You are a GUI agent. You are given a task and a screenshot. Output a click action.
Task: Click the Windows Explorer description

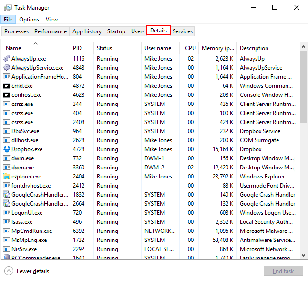click(262, 177)
